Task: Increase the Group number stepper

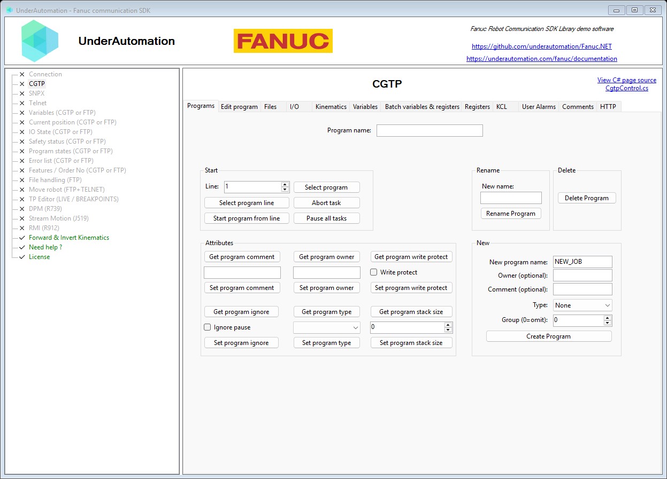Action: pos(608,318)
